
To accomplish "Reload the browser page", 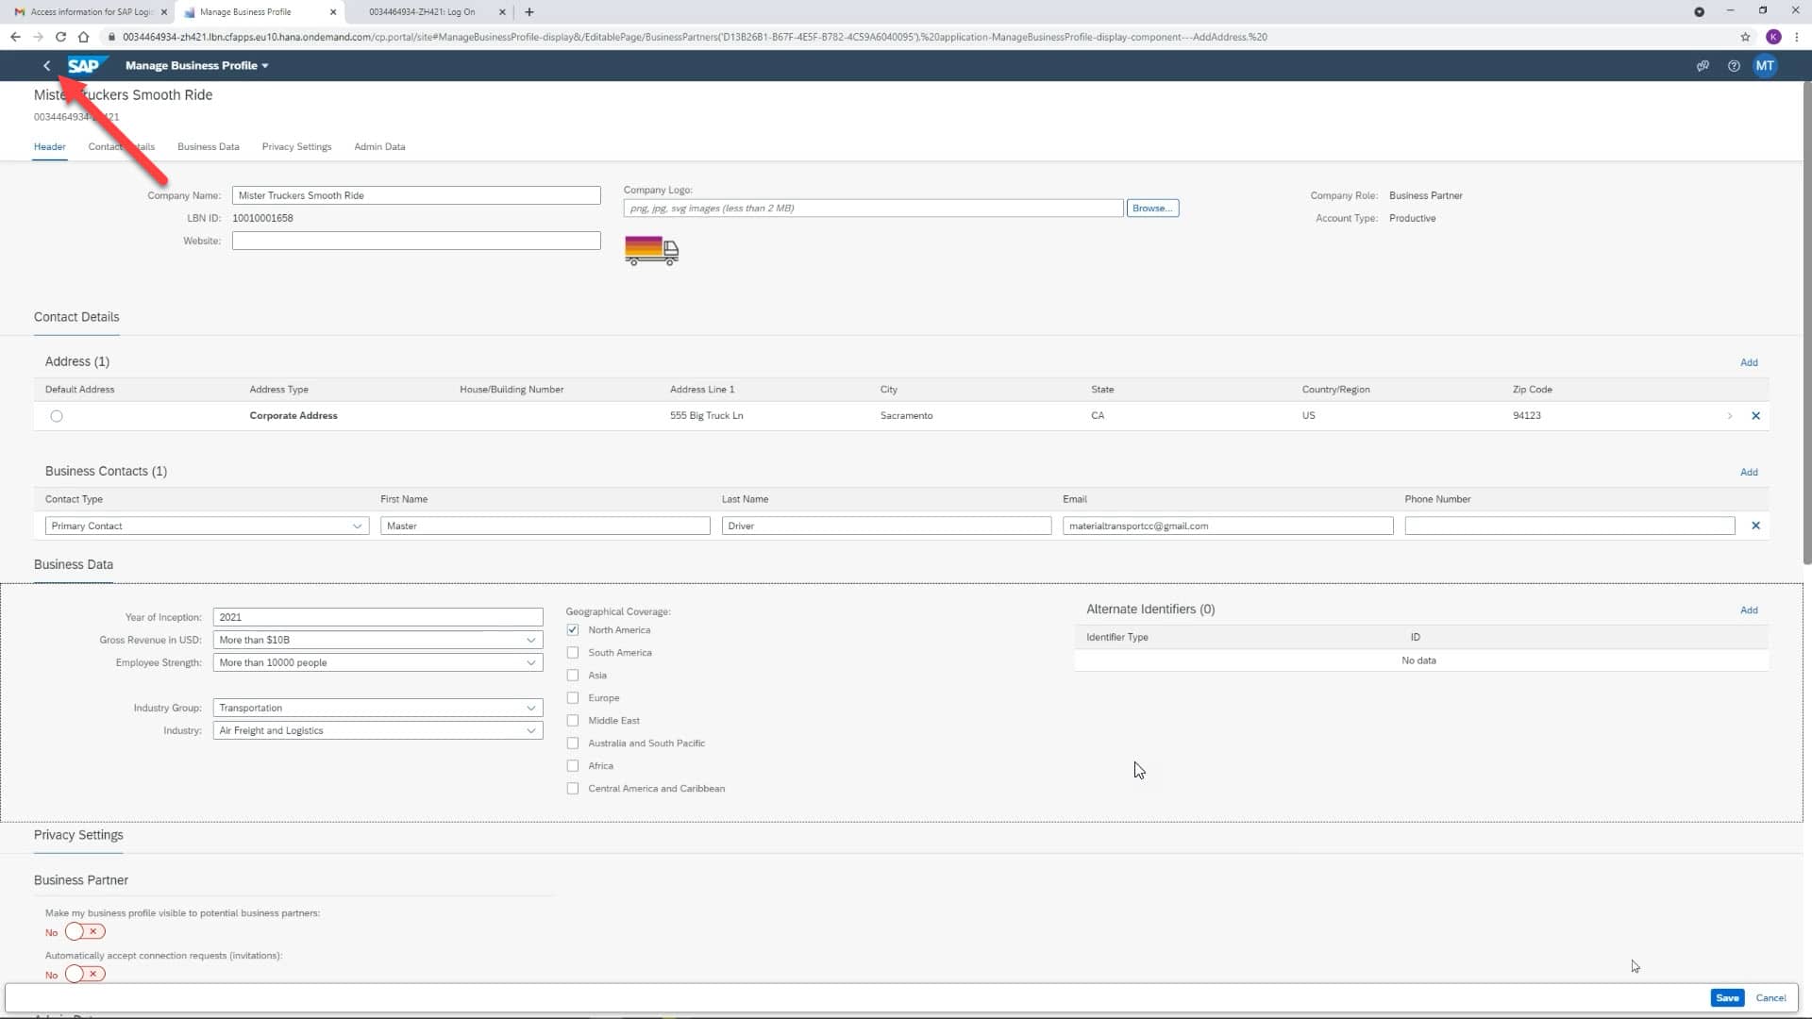I will [60, 37].
